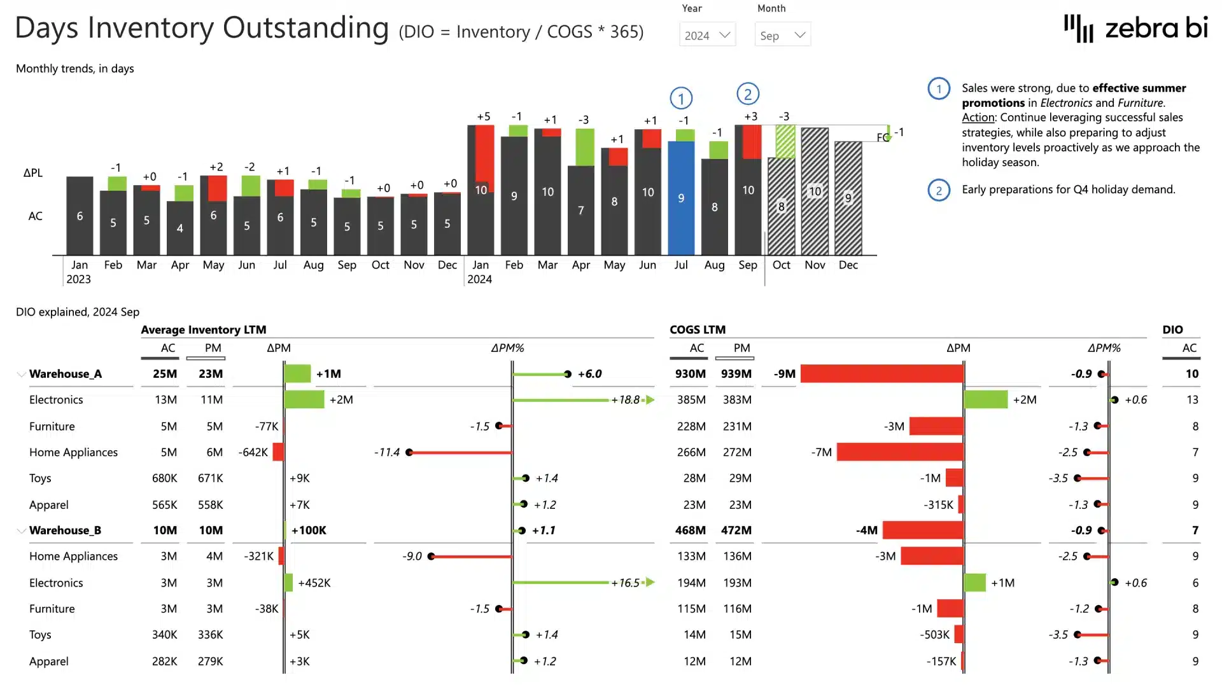Click the DIO column header
The width and height of the screenshot is (1222, 687).
1173,330
